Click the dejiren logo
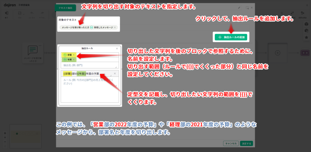Image resolution: width=311 pixels, height=152 pixels. pyautogui.click(x=10, y=5)
